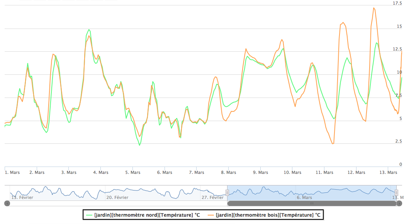Click the '6. Mars' x-axis label
404x224 pixels.
click(165, 172)
